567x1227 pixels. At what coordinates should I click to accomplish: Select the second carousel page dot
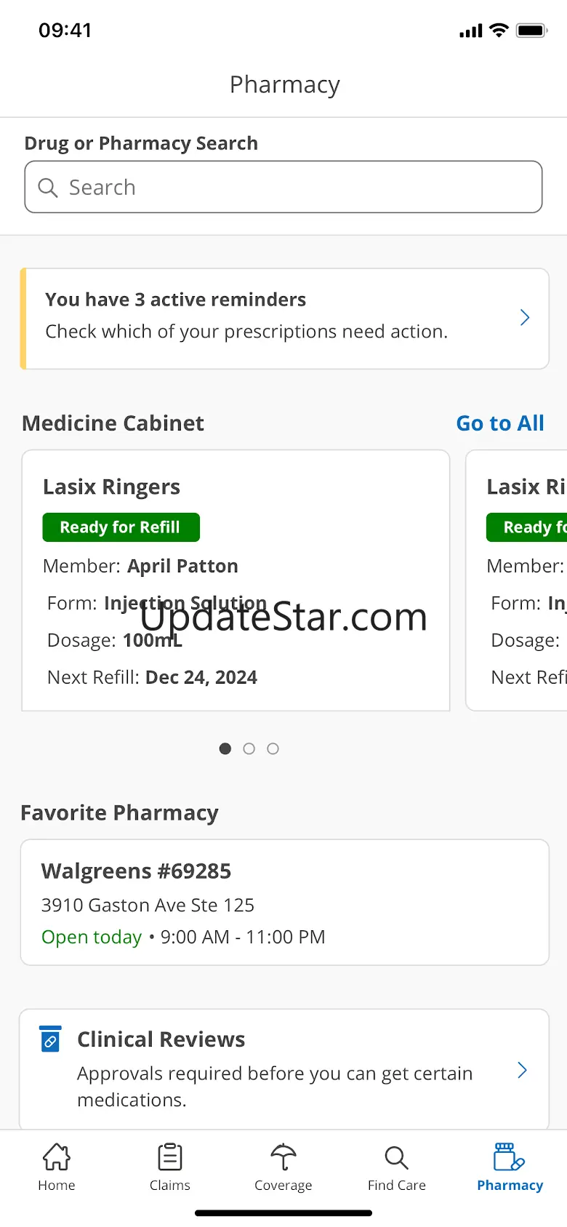coord(249,748)
